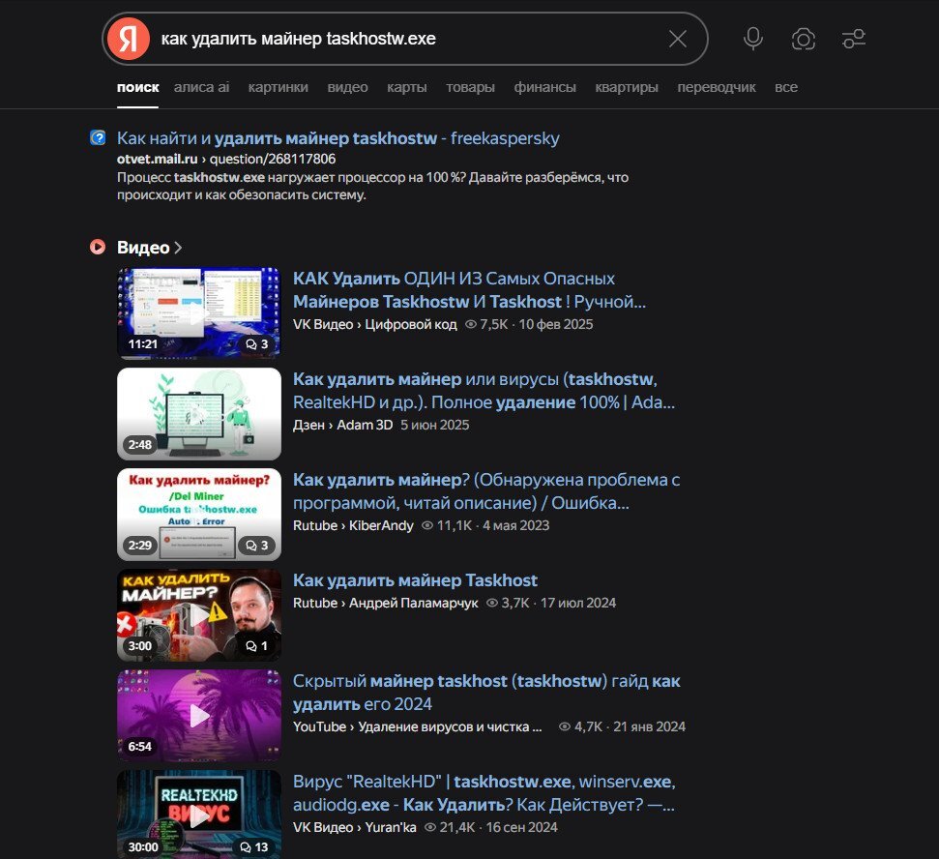The width and height of the screenshot is (939, 859).
Task: Open the переводчик tab
Action: (717, 87)
